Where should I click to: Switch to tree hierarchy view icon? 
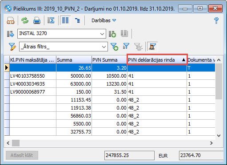pos(77,20)
